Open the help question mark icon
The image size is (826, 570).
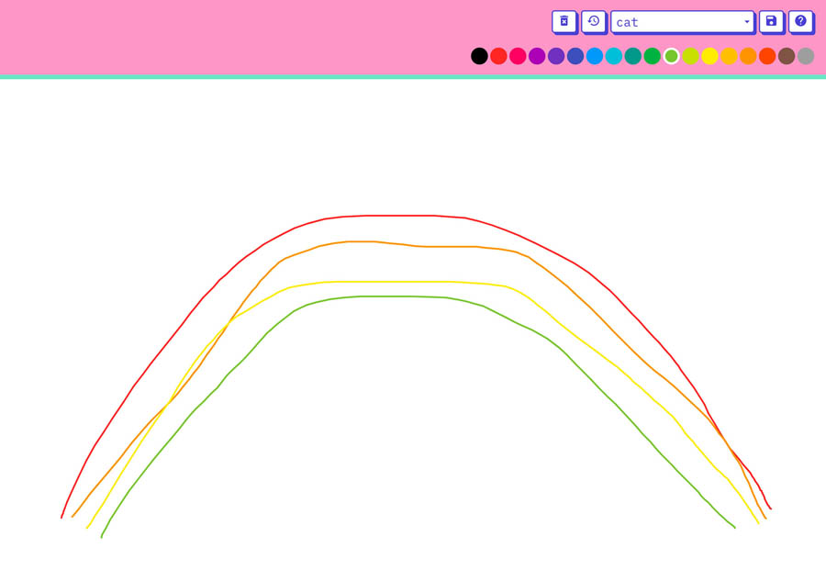pos(800,22)
